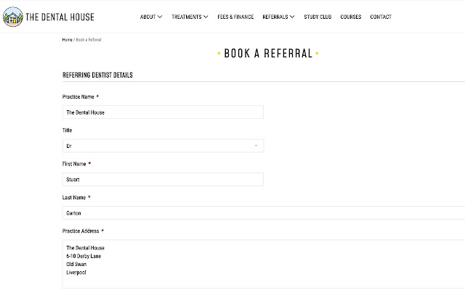Navigate to Study Club
The height and width of the screenshot is (290, 465).
click(x=318, y=17)
